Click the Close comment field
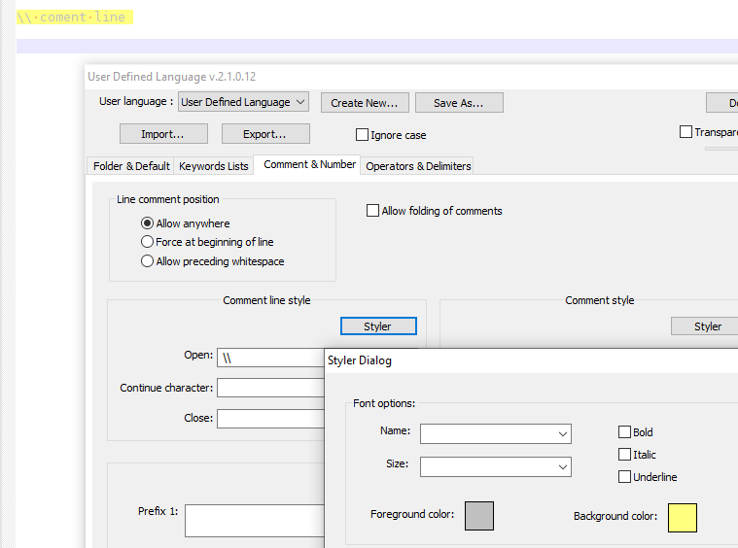The height and width of the screenshot is (548, 738). [270, 418]
